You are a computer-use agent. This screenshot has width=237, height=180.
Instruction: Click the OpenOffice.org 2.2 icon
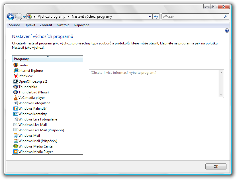point(16,81)
